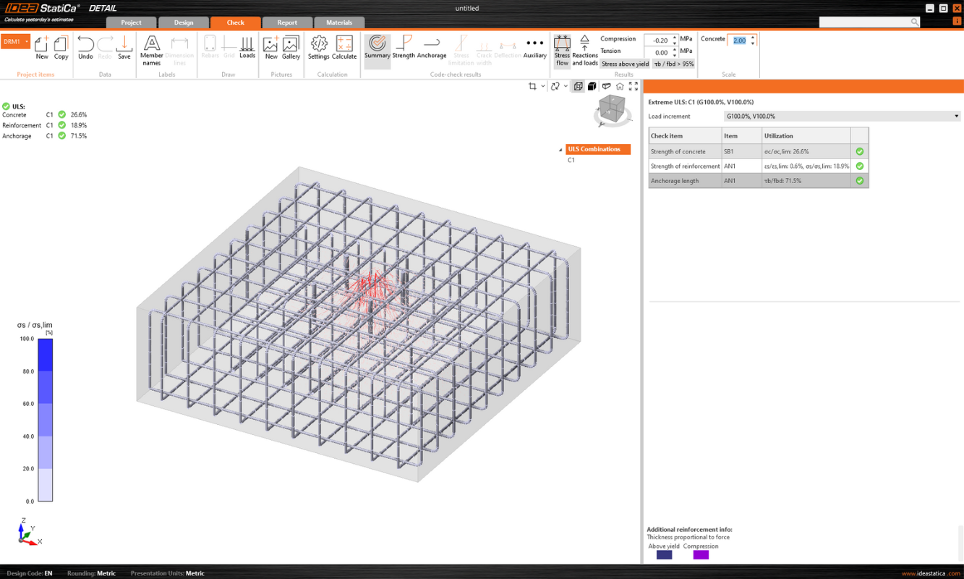This screenshot has width=964, height=579.
Task: Run Calculate
Action: point(344,48)
